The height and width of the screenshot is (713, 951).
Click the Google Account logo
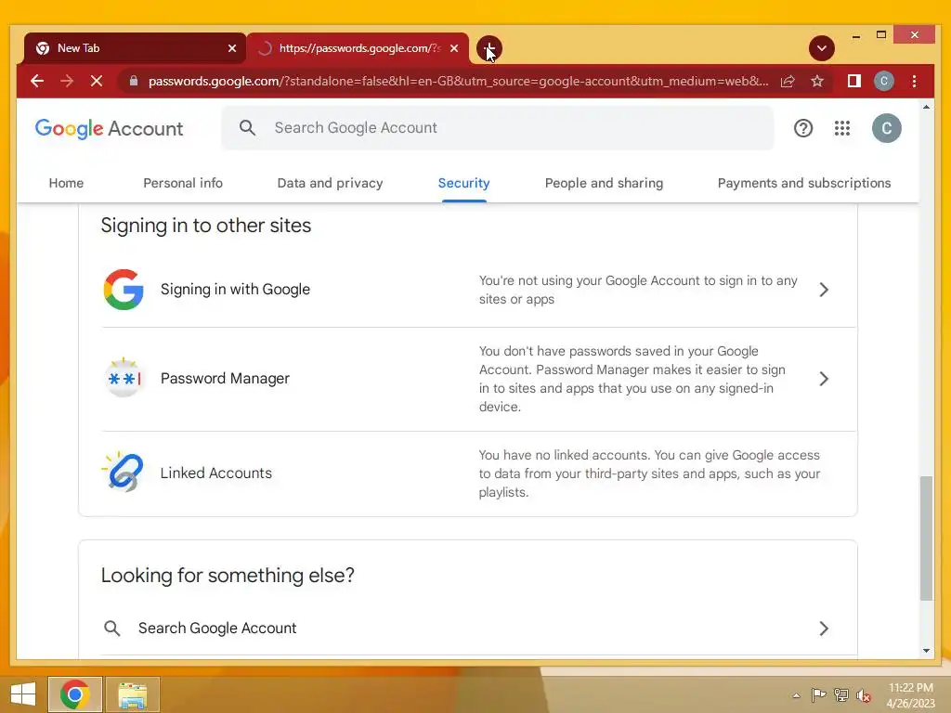click(x=110, y=128)
